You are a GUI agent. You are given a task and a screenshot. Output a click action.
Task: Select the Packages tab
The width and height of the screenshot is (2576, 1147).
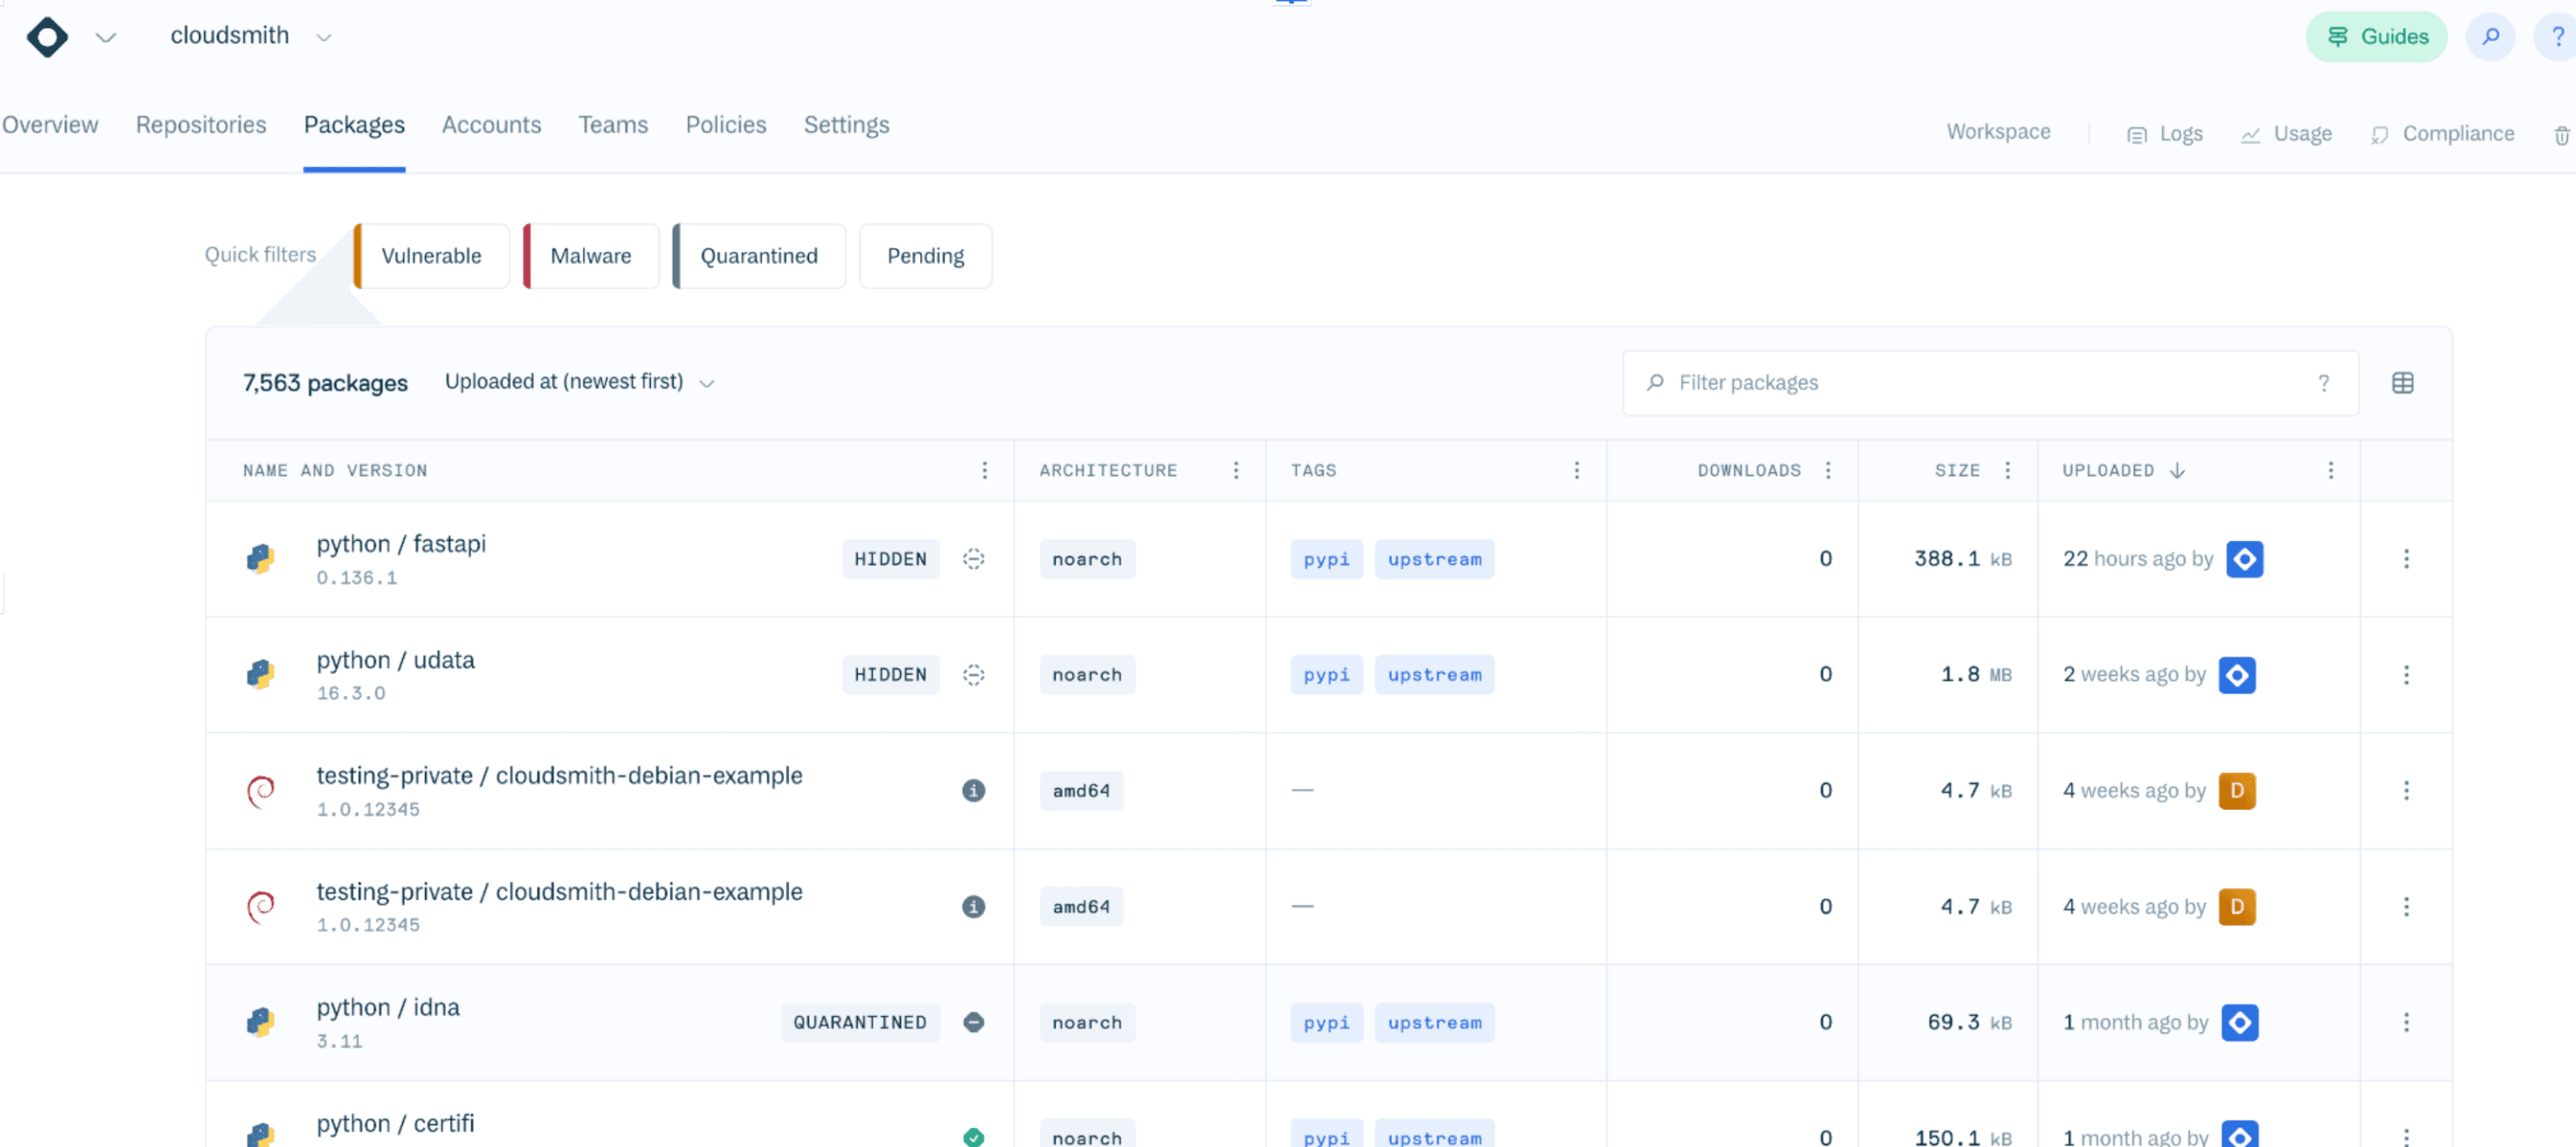click(x=354, y=125)
